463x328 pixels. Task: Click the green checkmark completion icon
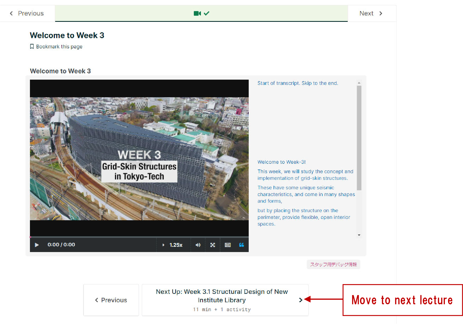pos(206,13)
